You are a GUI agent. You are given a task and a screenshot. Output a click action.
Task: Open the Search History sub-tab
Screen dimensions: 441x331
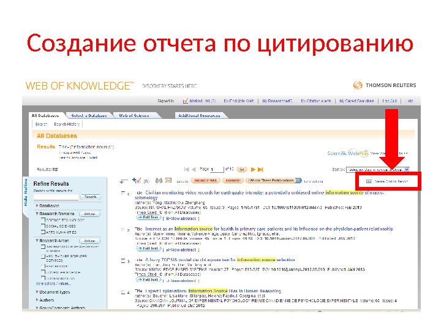pyautogui.click(x=67, y=124)
